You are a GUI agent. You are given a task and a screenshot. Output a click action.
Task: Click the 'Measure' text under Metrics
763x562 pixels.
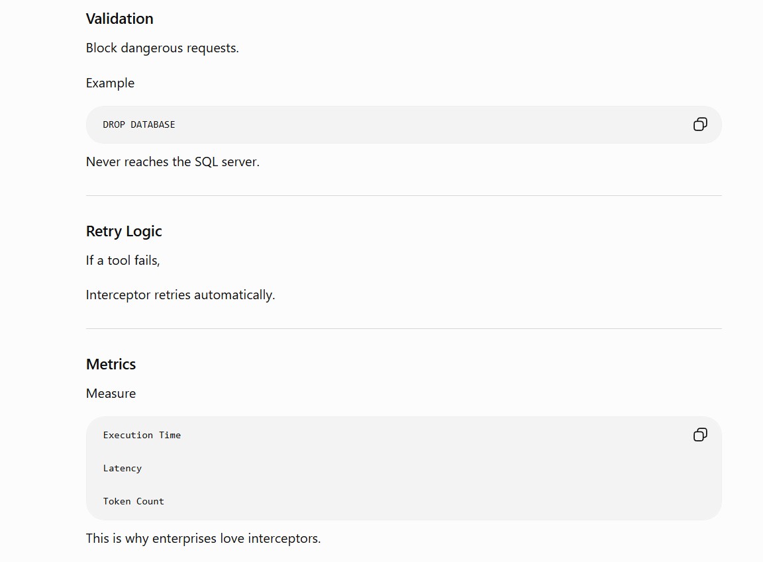click(x=111, y=393)
